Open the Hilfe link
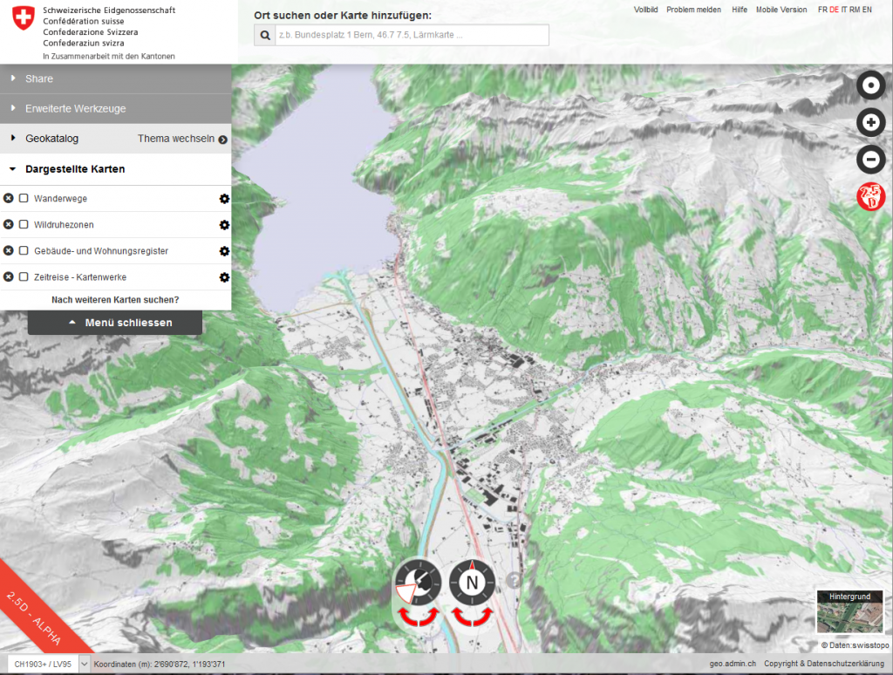893x675 pixels. [740, 10]
